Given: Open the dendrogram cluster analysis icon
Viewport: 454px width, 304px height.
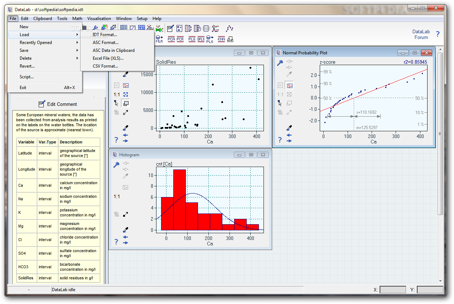Looking at the screenshot, I should tap(230, 39).
